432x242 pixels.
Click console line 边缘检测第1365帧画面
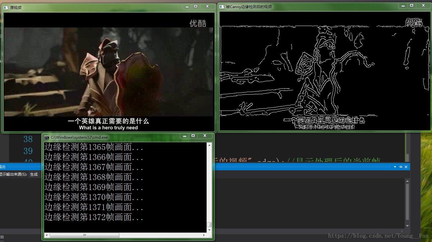click(94, 147)
